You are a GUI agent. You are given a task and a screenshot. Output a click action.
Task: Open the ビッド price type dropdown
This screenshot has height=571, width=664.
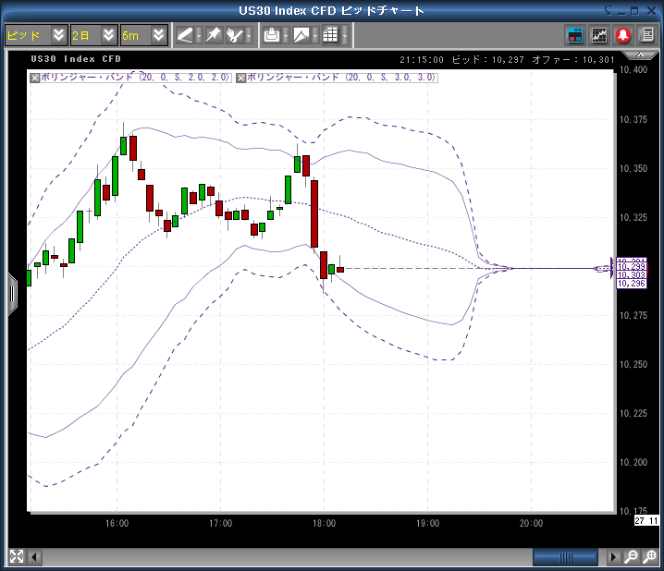tap(35, 35)
